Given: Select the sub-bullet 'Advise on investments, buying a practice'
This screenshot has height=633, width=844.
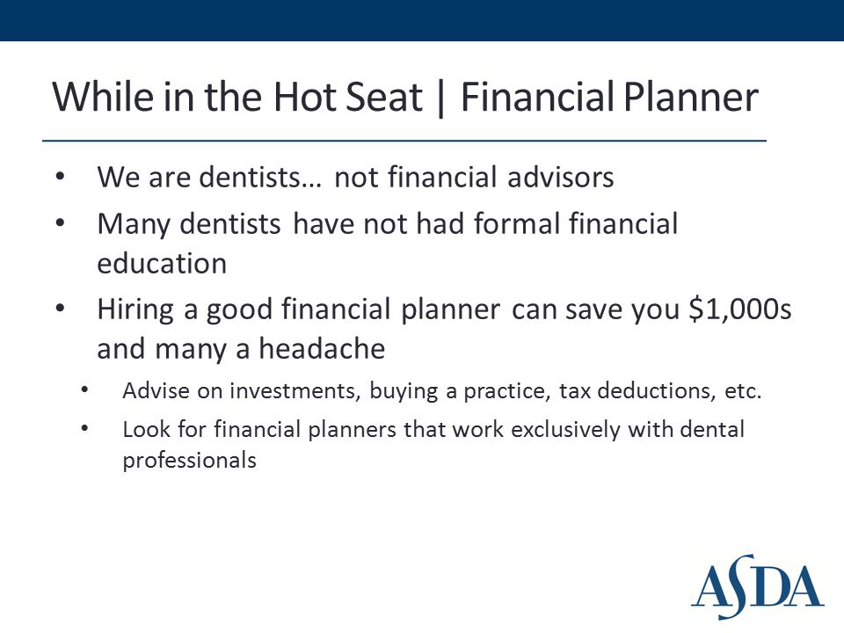Looking at the screenshot, I should pos(442,390).
